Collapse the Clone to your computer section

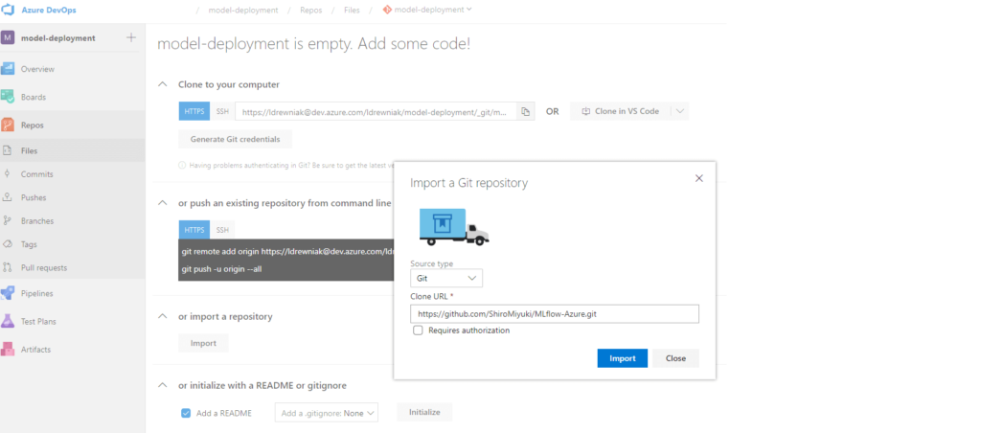[x=163, y=84]
